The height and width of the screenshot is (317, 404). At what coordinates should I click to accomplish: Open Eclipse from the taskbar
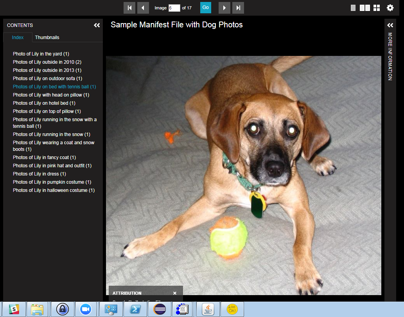[x=160, y=309]
